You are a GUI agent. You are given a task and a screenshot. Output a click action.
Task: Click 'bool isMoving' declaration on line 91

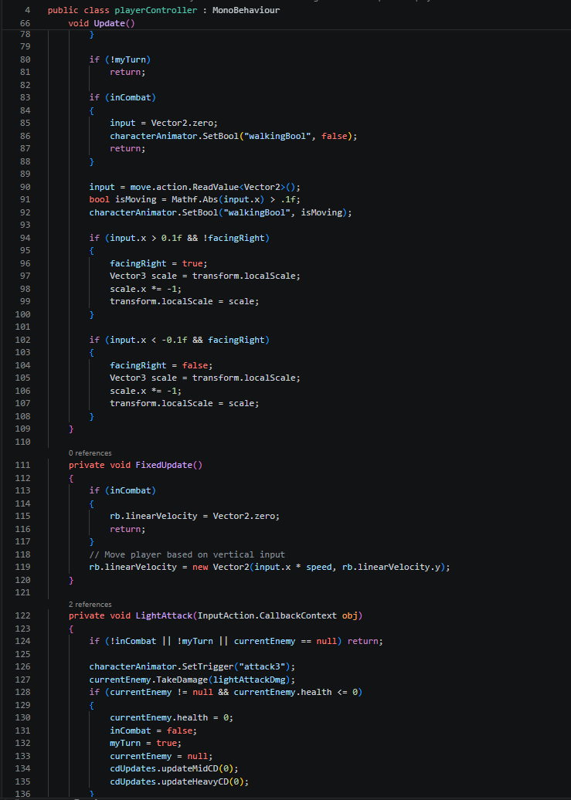click(x=123, y=199)
